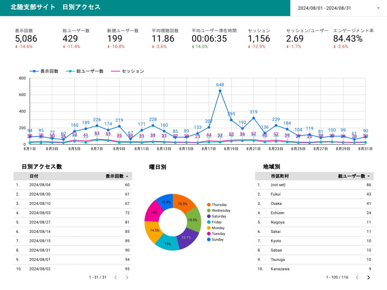Click the エンゲージメント率 scorecard value 84.43%
The width and height of the screenshot is (387, 290).
pos(348,39)
